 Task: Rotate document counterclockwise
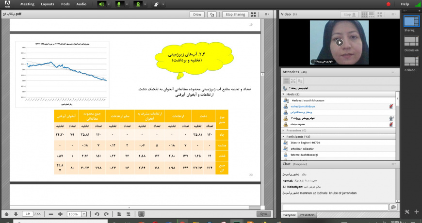97,214
